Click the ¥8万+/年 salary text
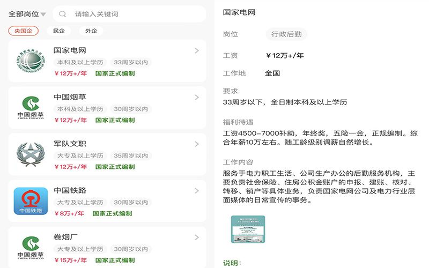The width and height of the screenshot is (429, 268). [69, 213]
